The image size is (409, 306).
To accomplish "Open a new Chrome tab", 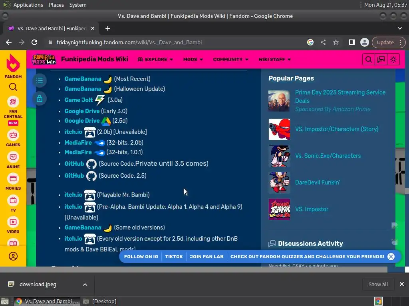I will [108, 28].
